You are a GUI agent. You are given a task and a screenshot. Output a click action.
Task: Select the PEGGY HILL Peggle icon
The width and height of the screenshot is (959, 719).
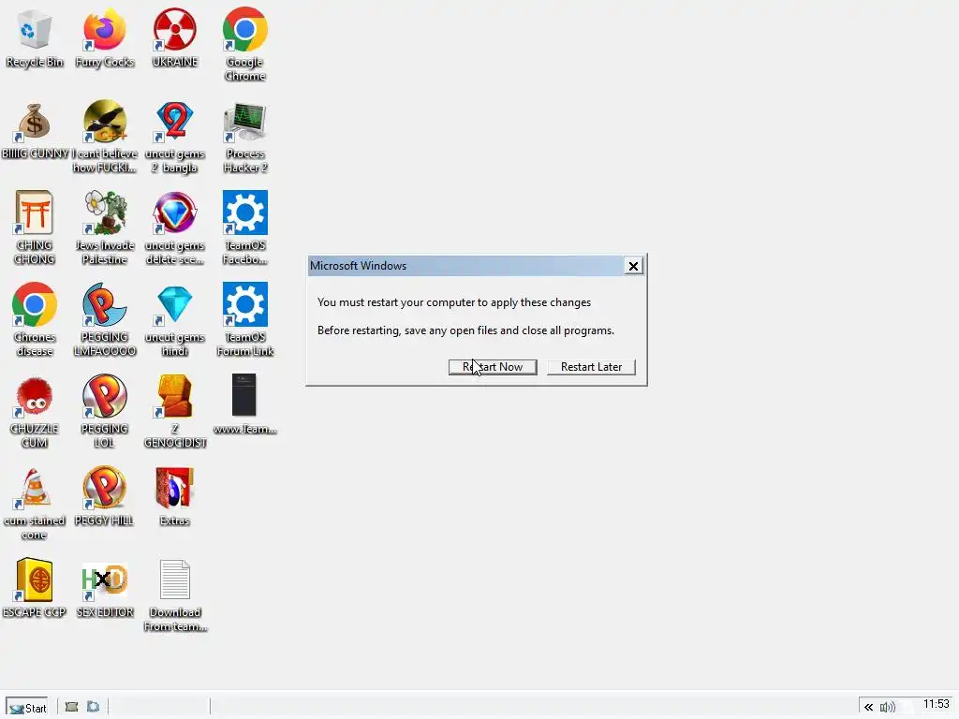point(105,488)
